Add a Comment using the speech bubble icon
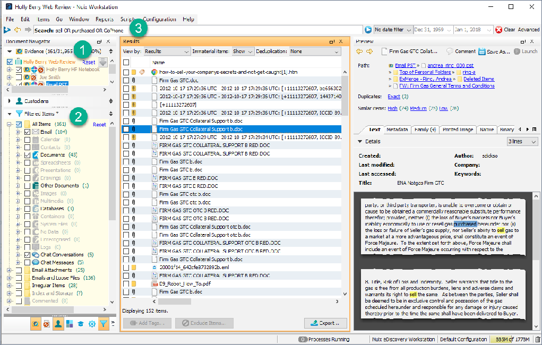542x345 pixels. 450,51
